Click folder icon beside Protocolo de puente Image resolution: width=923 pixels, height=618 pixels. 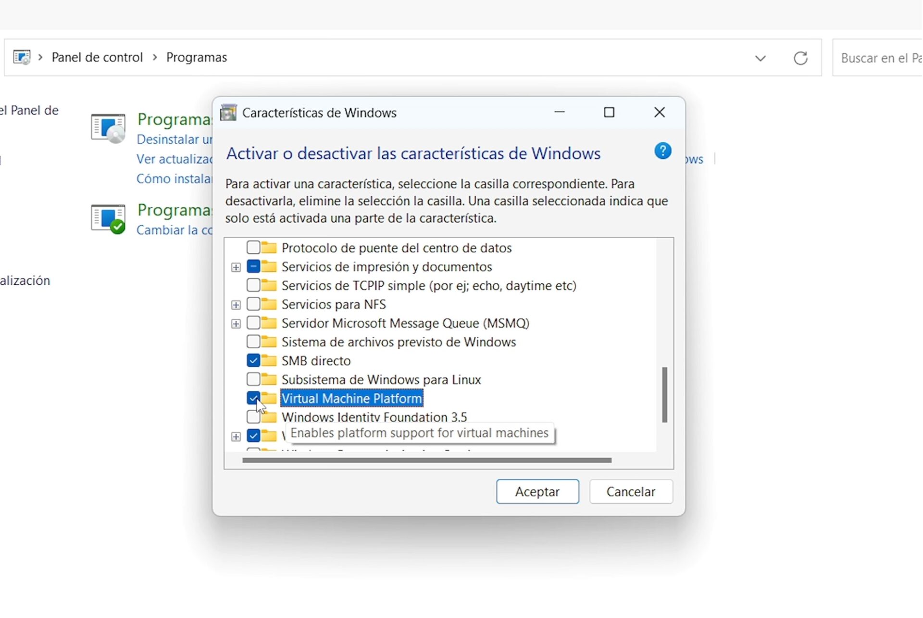(x=269, y=248)
